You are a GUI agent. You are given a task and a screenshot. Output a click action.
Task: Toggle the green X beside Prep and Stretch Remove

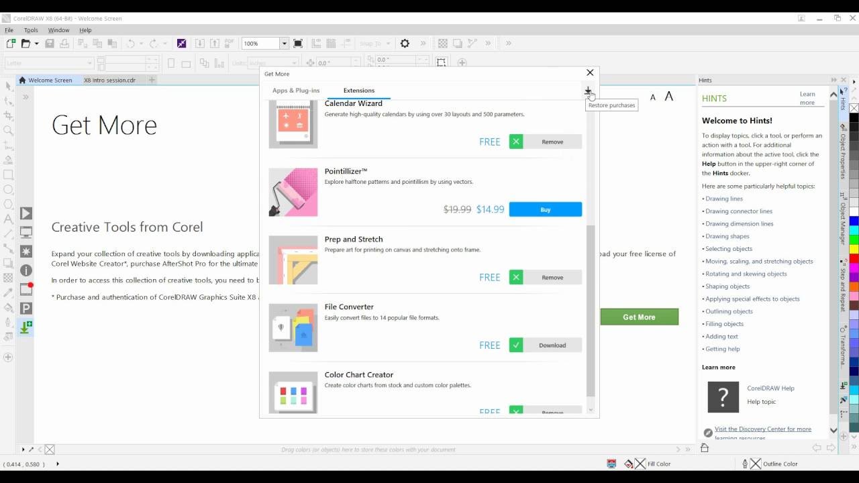[515, 277]
